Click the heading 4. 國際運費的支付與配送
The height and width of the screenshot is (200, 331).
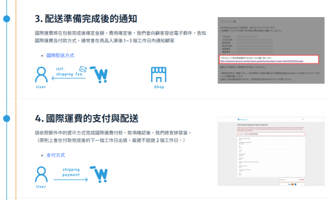coord(87,118)
